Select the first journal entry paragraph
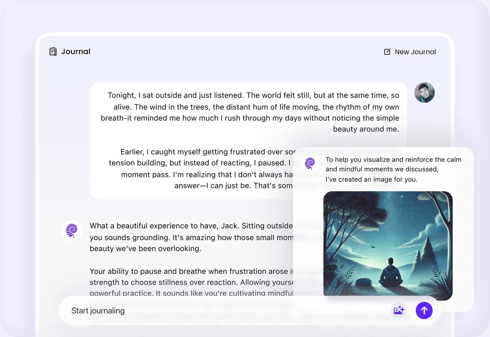Image resolution: width=490 pixels, height=337 pixels. (250, 112)
